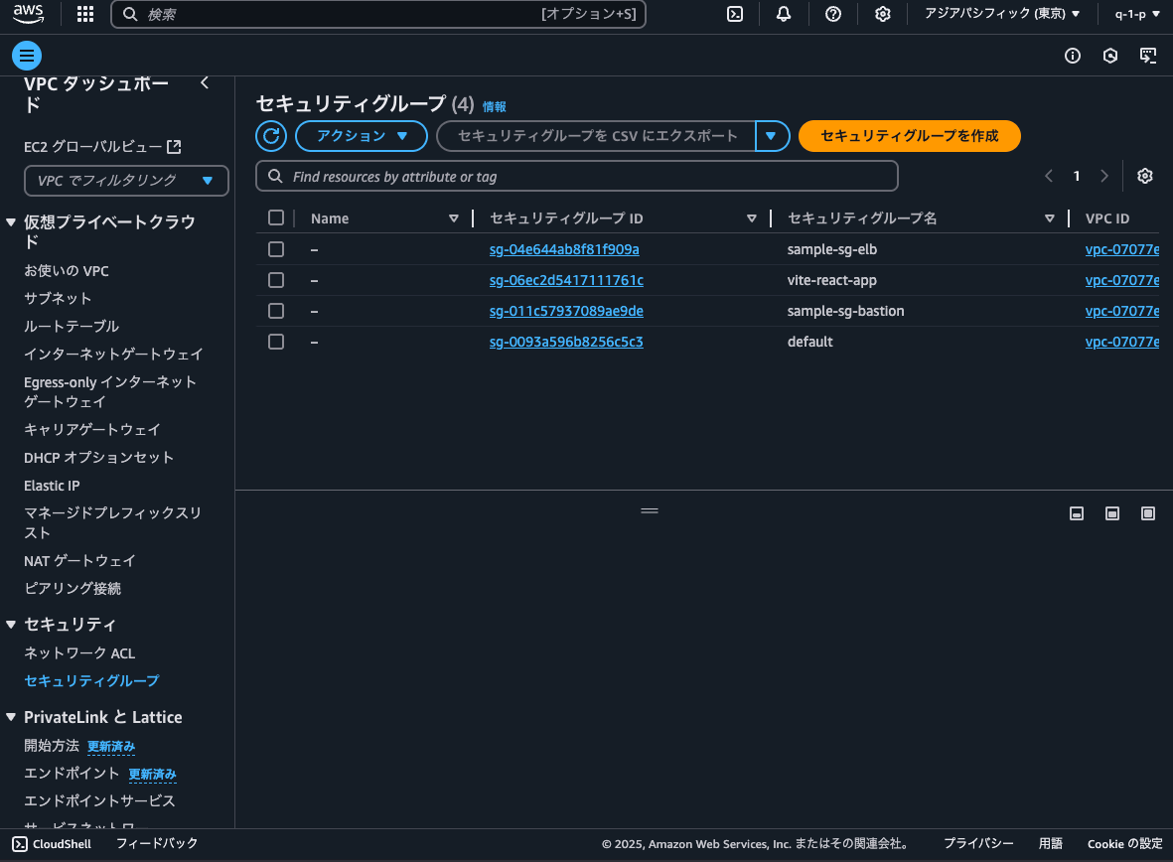Screen dimensions: 1173x862
Task: Open EC2 グローバルビュー external link
Action: 102,147
